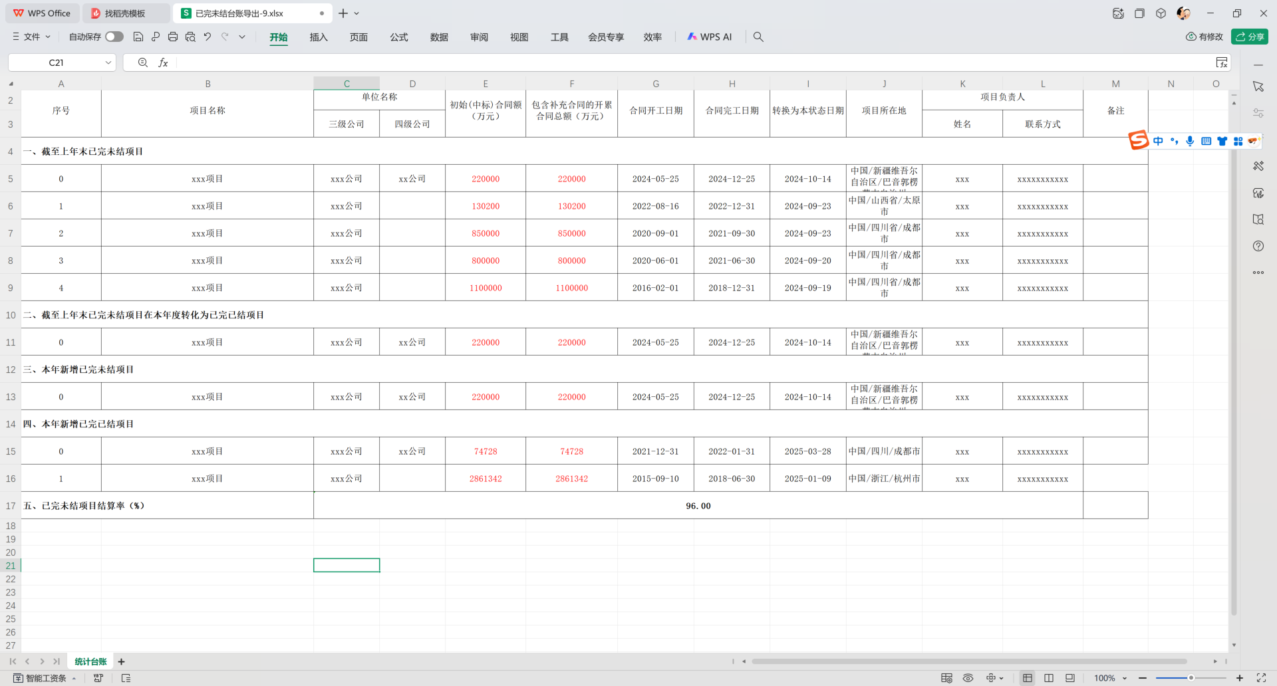Click the user avatar in title bar
This screenshot has height=686, width=1277.
(x=1183, y=13)
